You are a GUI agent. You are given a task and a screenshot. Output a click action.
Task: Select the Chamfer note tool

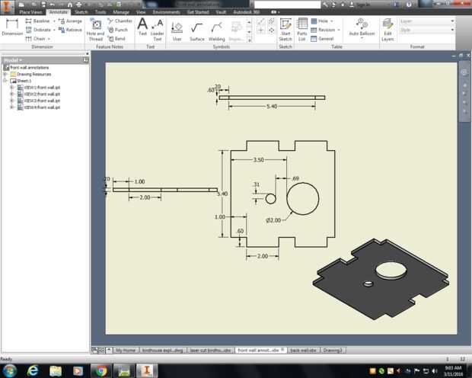pos(120,21)
